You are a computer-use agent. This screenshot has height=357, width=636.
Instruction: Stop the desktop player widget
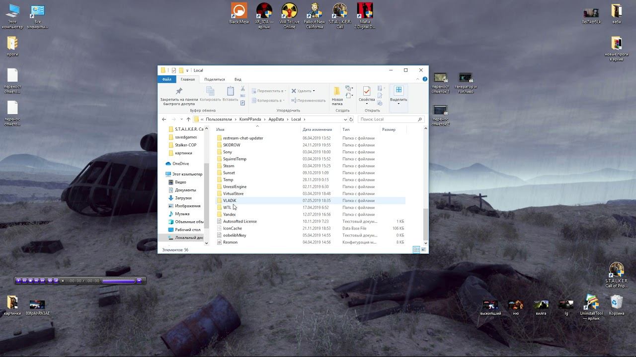(30, 281)
